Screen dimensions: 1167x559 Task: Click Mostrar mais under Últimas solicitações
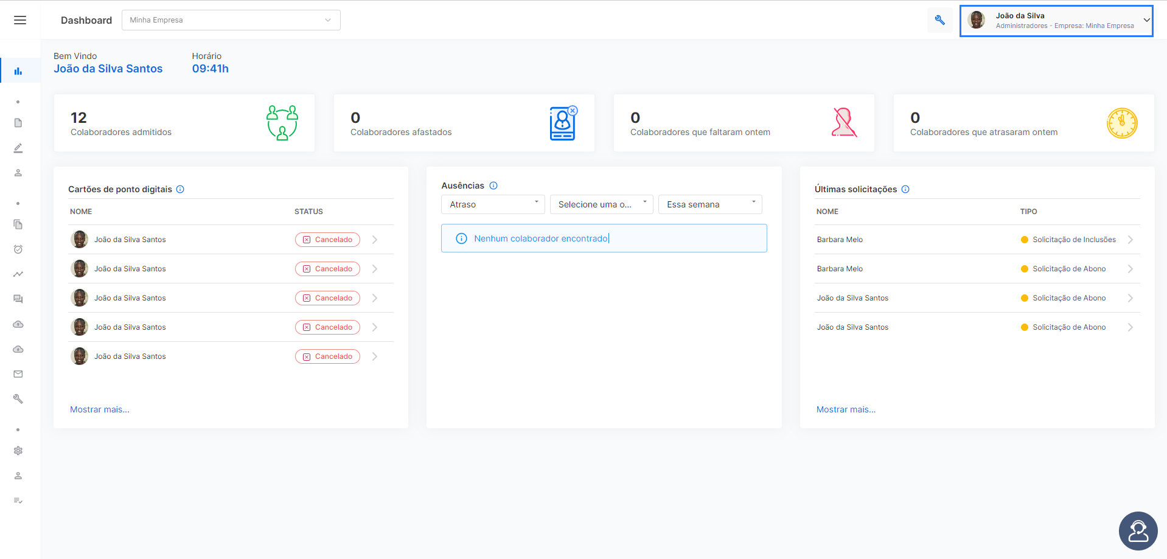pos(846,409)
